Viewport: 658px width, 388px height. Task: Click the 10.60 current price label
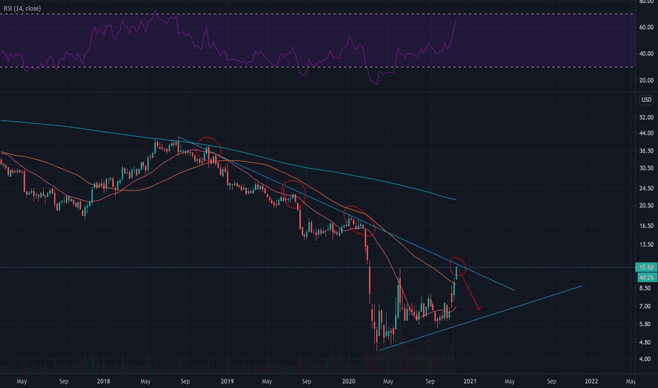(646, 267)
